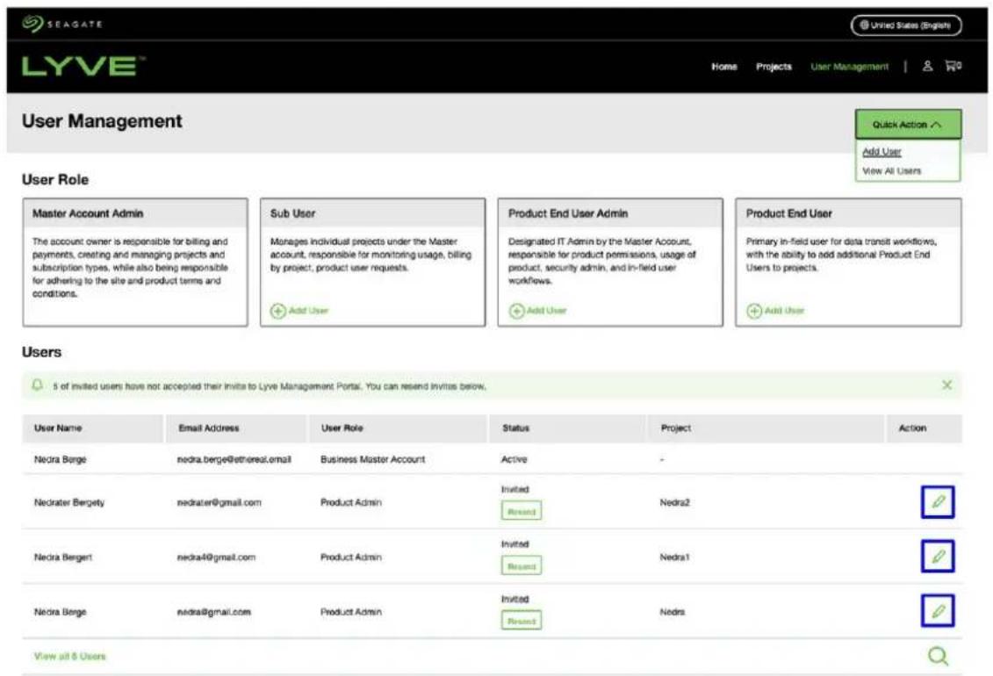Click email nedra.berge@ethereal.email

[234, 459]
